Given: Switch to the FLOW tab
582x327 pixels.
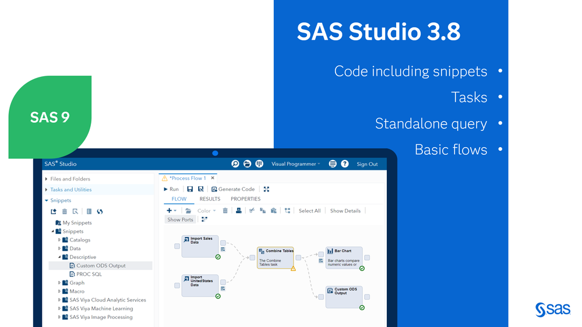Looking at the screenshot, I should (179, 199).
